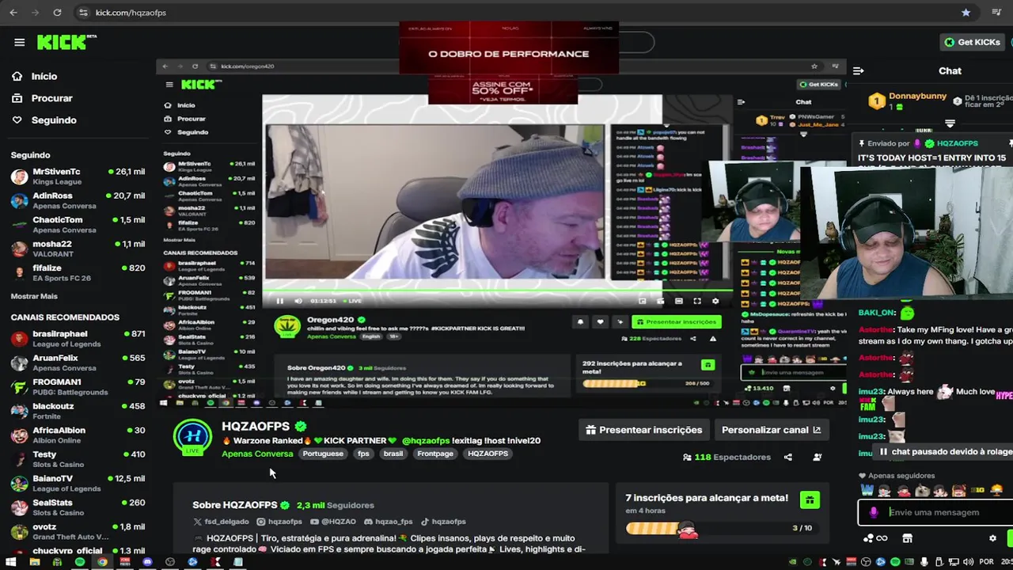Open the Apenas Conversa category link
1013x570 pixels.
coord(257,454)
